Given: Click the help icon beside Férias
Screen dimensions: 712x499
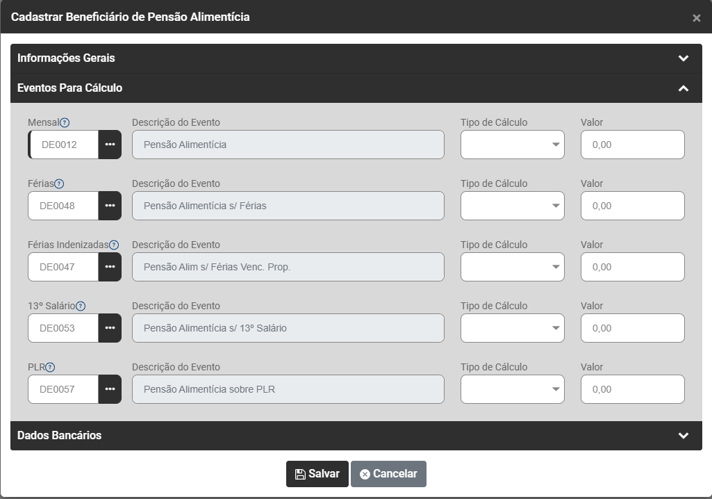Looking at the screenshot, I should [59, 184].
